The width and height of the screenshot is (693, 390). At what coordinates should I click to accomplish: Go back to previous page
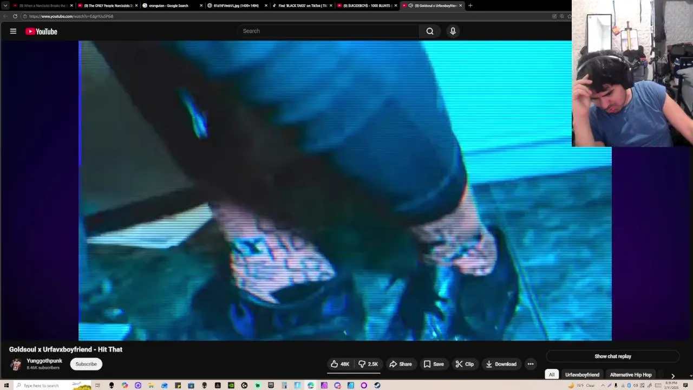pos(5,16)
